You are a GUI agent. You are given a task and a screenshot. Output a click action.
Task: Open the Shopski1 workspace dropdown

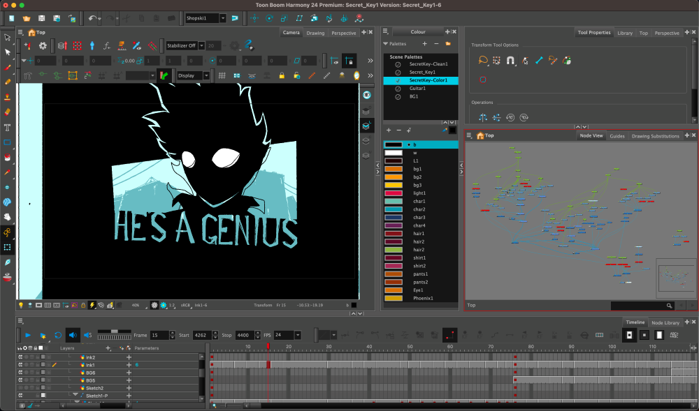(223, 18)
